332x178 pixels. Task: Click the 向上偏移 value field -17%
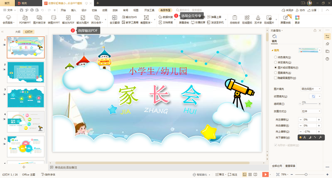(x=310, y=132)
